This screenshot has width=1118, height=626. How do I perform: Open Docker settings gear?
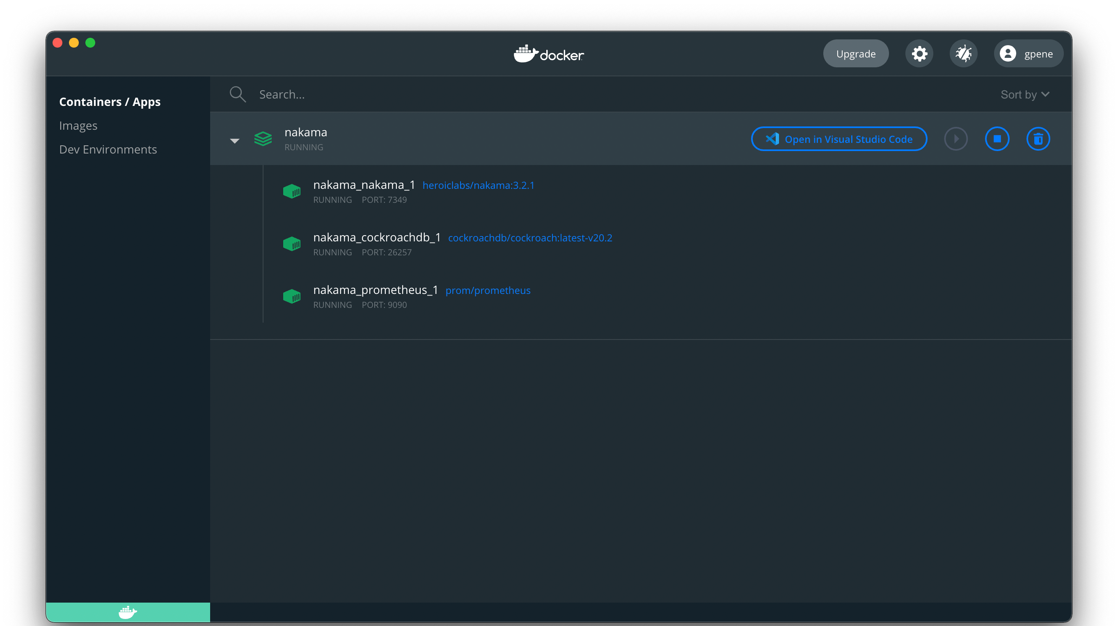pos(919,54)
